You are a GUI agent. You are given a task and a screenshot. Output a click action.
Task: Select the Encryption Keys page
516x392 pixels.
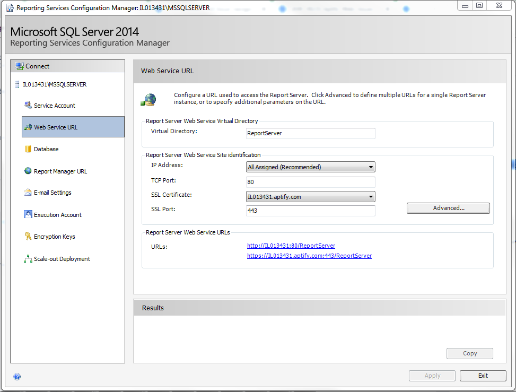point(55,236)
